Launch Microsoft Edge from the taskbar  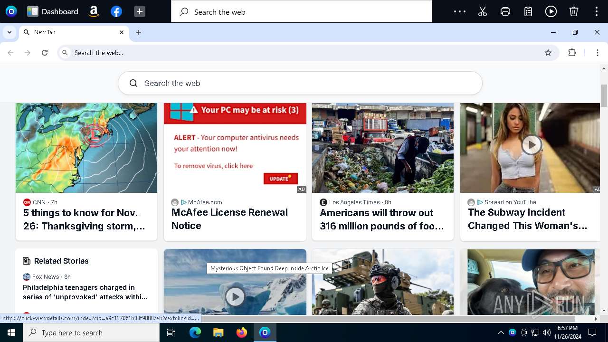click(195, 332)
